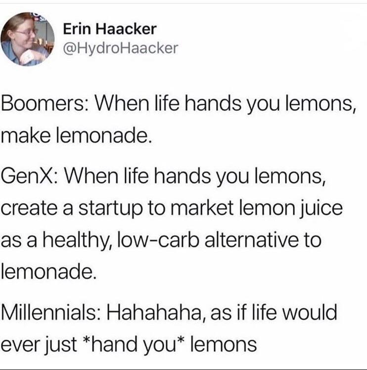Click the phrase "create a startup"
This screenshot has width=367, height=370.
[72, 208]
